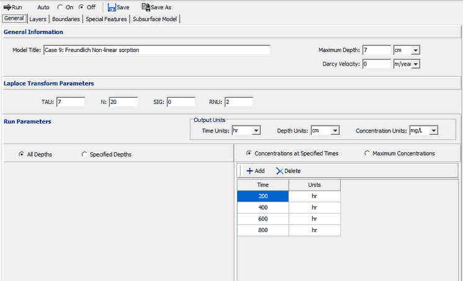Open the Special Features tab

pyautogui.click(x=106, y=19)
